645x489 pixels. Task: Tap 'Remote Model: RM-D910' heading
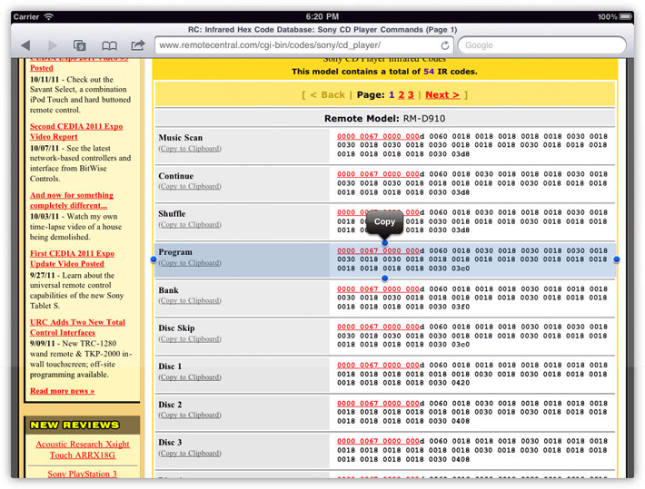point(384,118)
